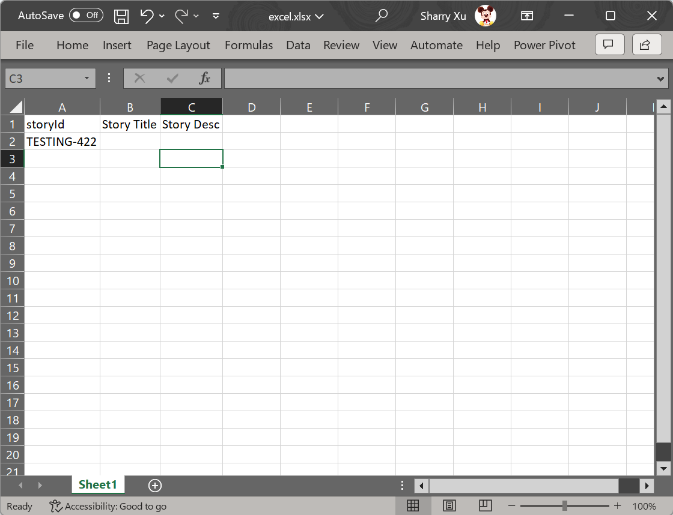Open Customize Quick Access Toolbar dropdown
This screenshot has height=515, width=673.
(x=216, y=16)
